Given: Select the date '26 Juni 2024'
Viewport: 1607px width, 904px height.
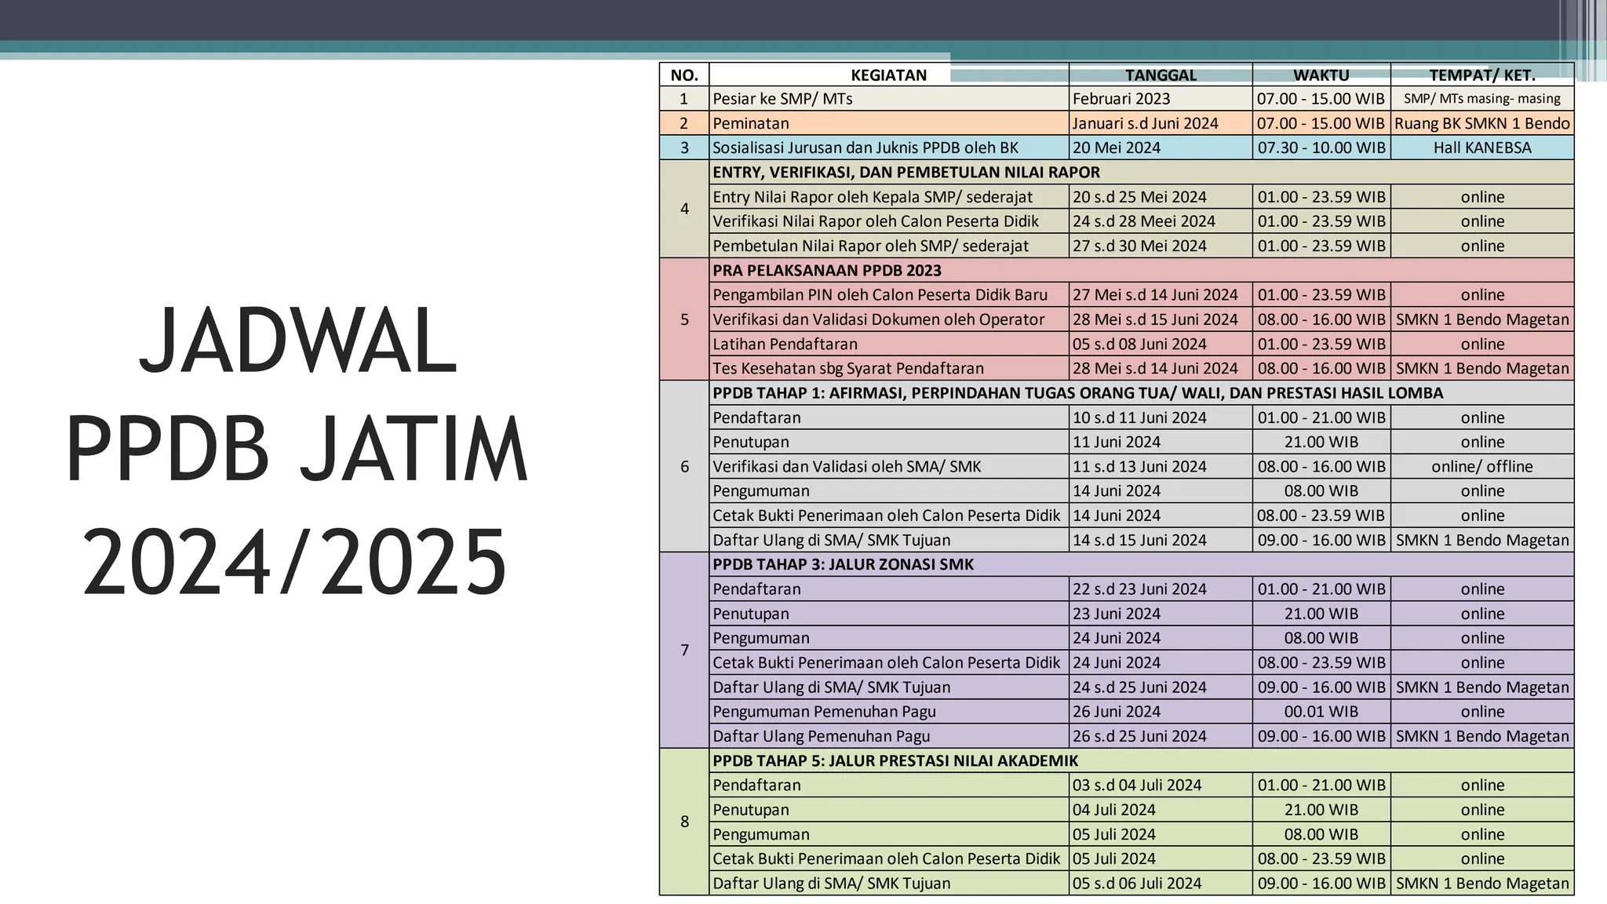Looking at the screenshot, I should pyautogui.click(x=1161, y=711).
